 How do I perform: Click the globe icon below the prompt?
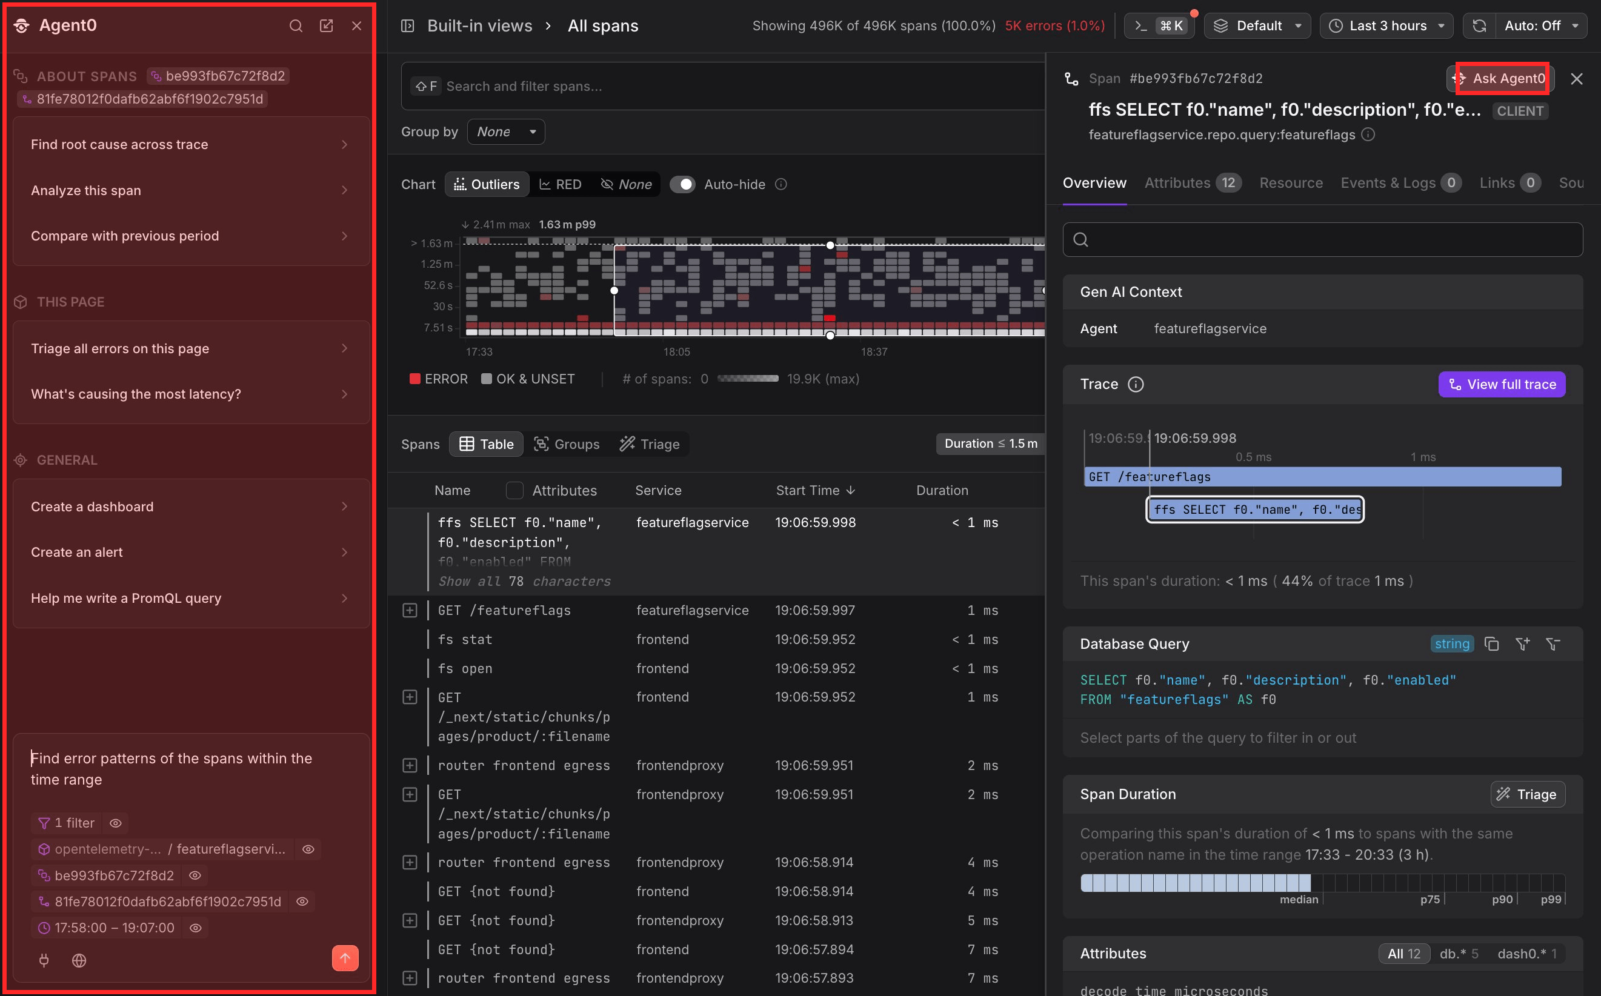[x=79, y=960]
